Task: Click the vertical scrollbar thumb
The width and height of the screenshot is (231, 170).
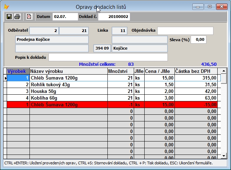Action: [x=224, y=78]
